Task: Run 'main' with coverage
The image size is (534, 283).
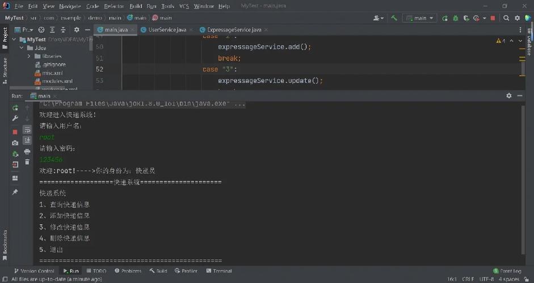Action: pos(466,18)
